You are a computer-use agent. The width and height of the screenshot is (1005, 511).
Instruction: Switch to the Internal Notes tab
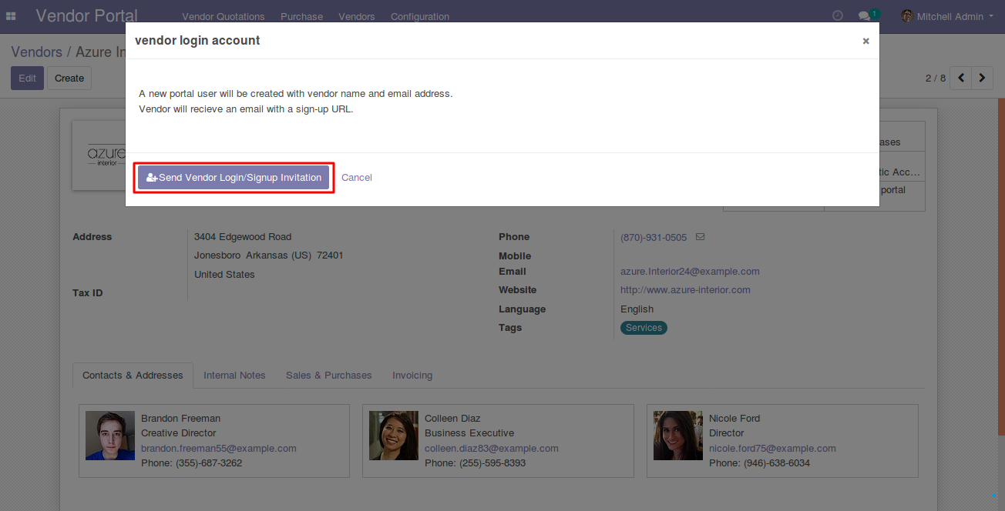click(234, 376)
